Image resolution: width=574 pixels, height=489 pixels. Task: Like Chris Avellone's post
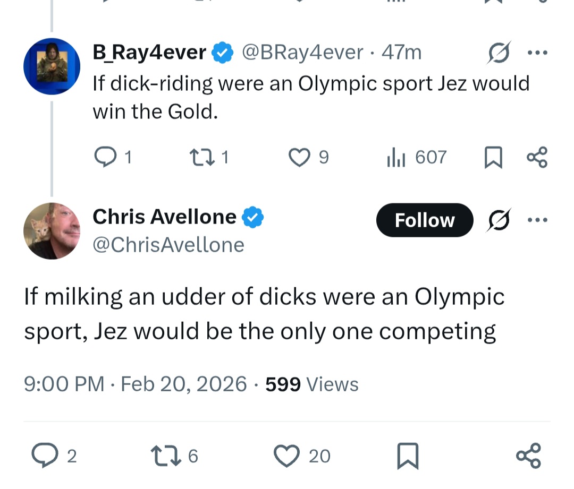pyautogui.click(x=288, y=456)
